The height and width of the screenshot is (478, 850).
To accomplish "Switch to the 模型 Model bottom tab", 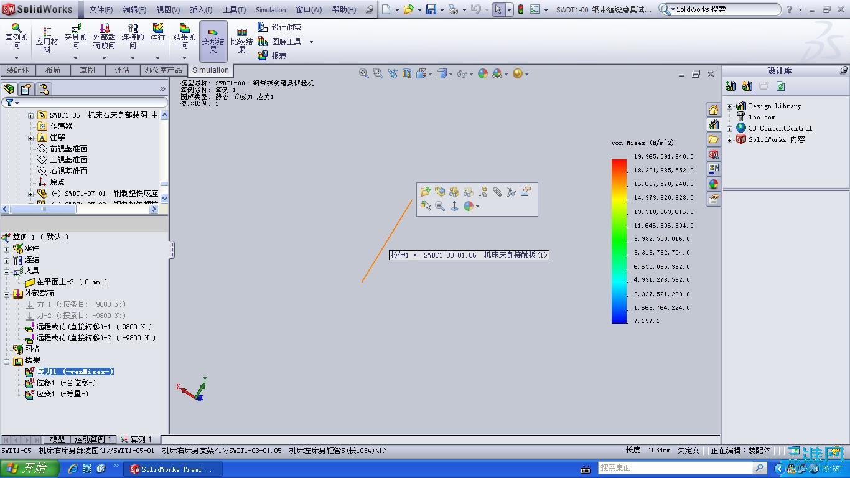I will 57,439.
